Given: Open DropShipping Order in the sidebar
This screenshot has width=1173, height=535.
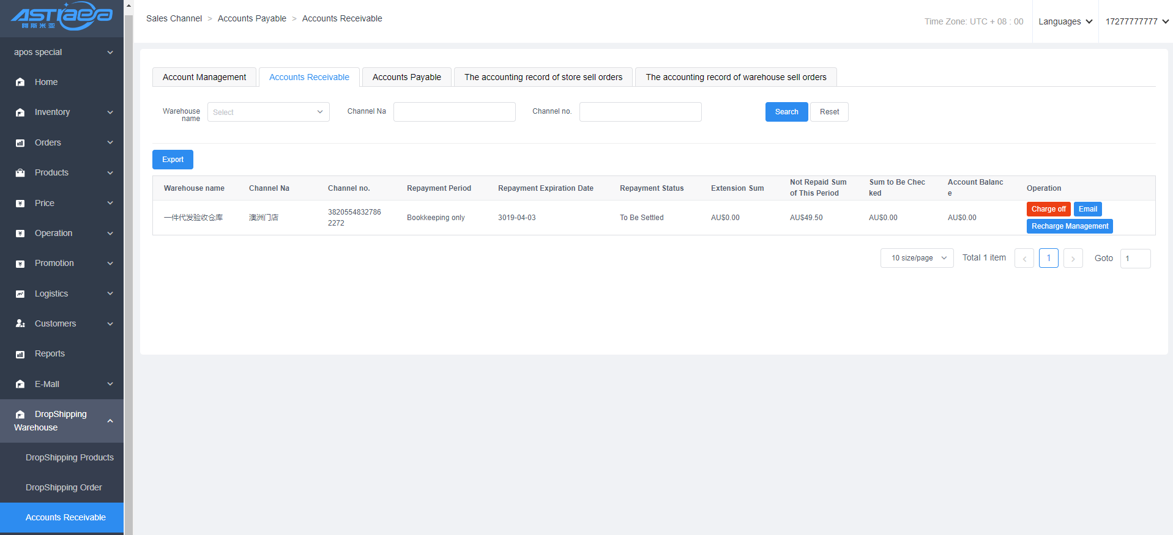Looking at the screenshot, I should [x=64, y=487].
